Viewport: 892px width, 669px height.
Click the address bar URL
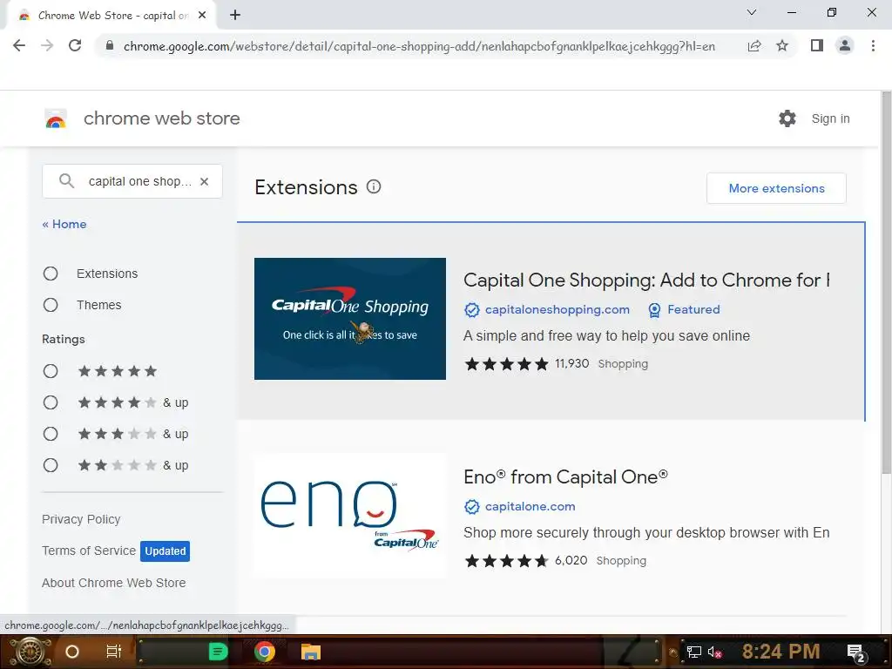point(419,46)
